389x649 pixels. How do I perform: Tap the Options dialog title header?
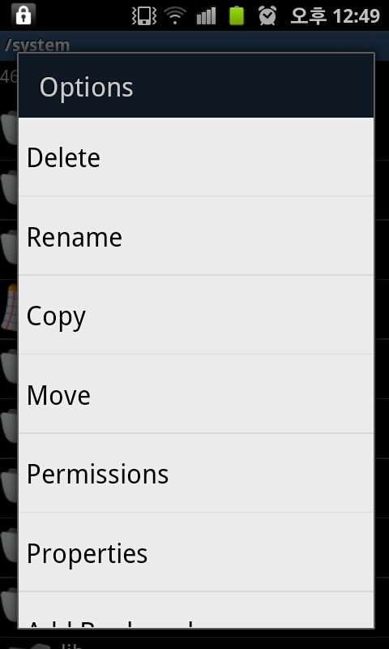(x=196, y=86)
